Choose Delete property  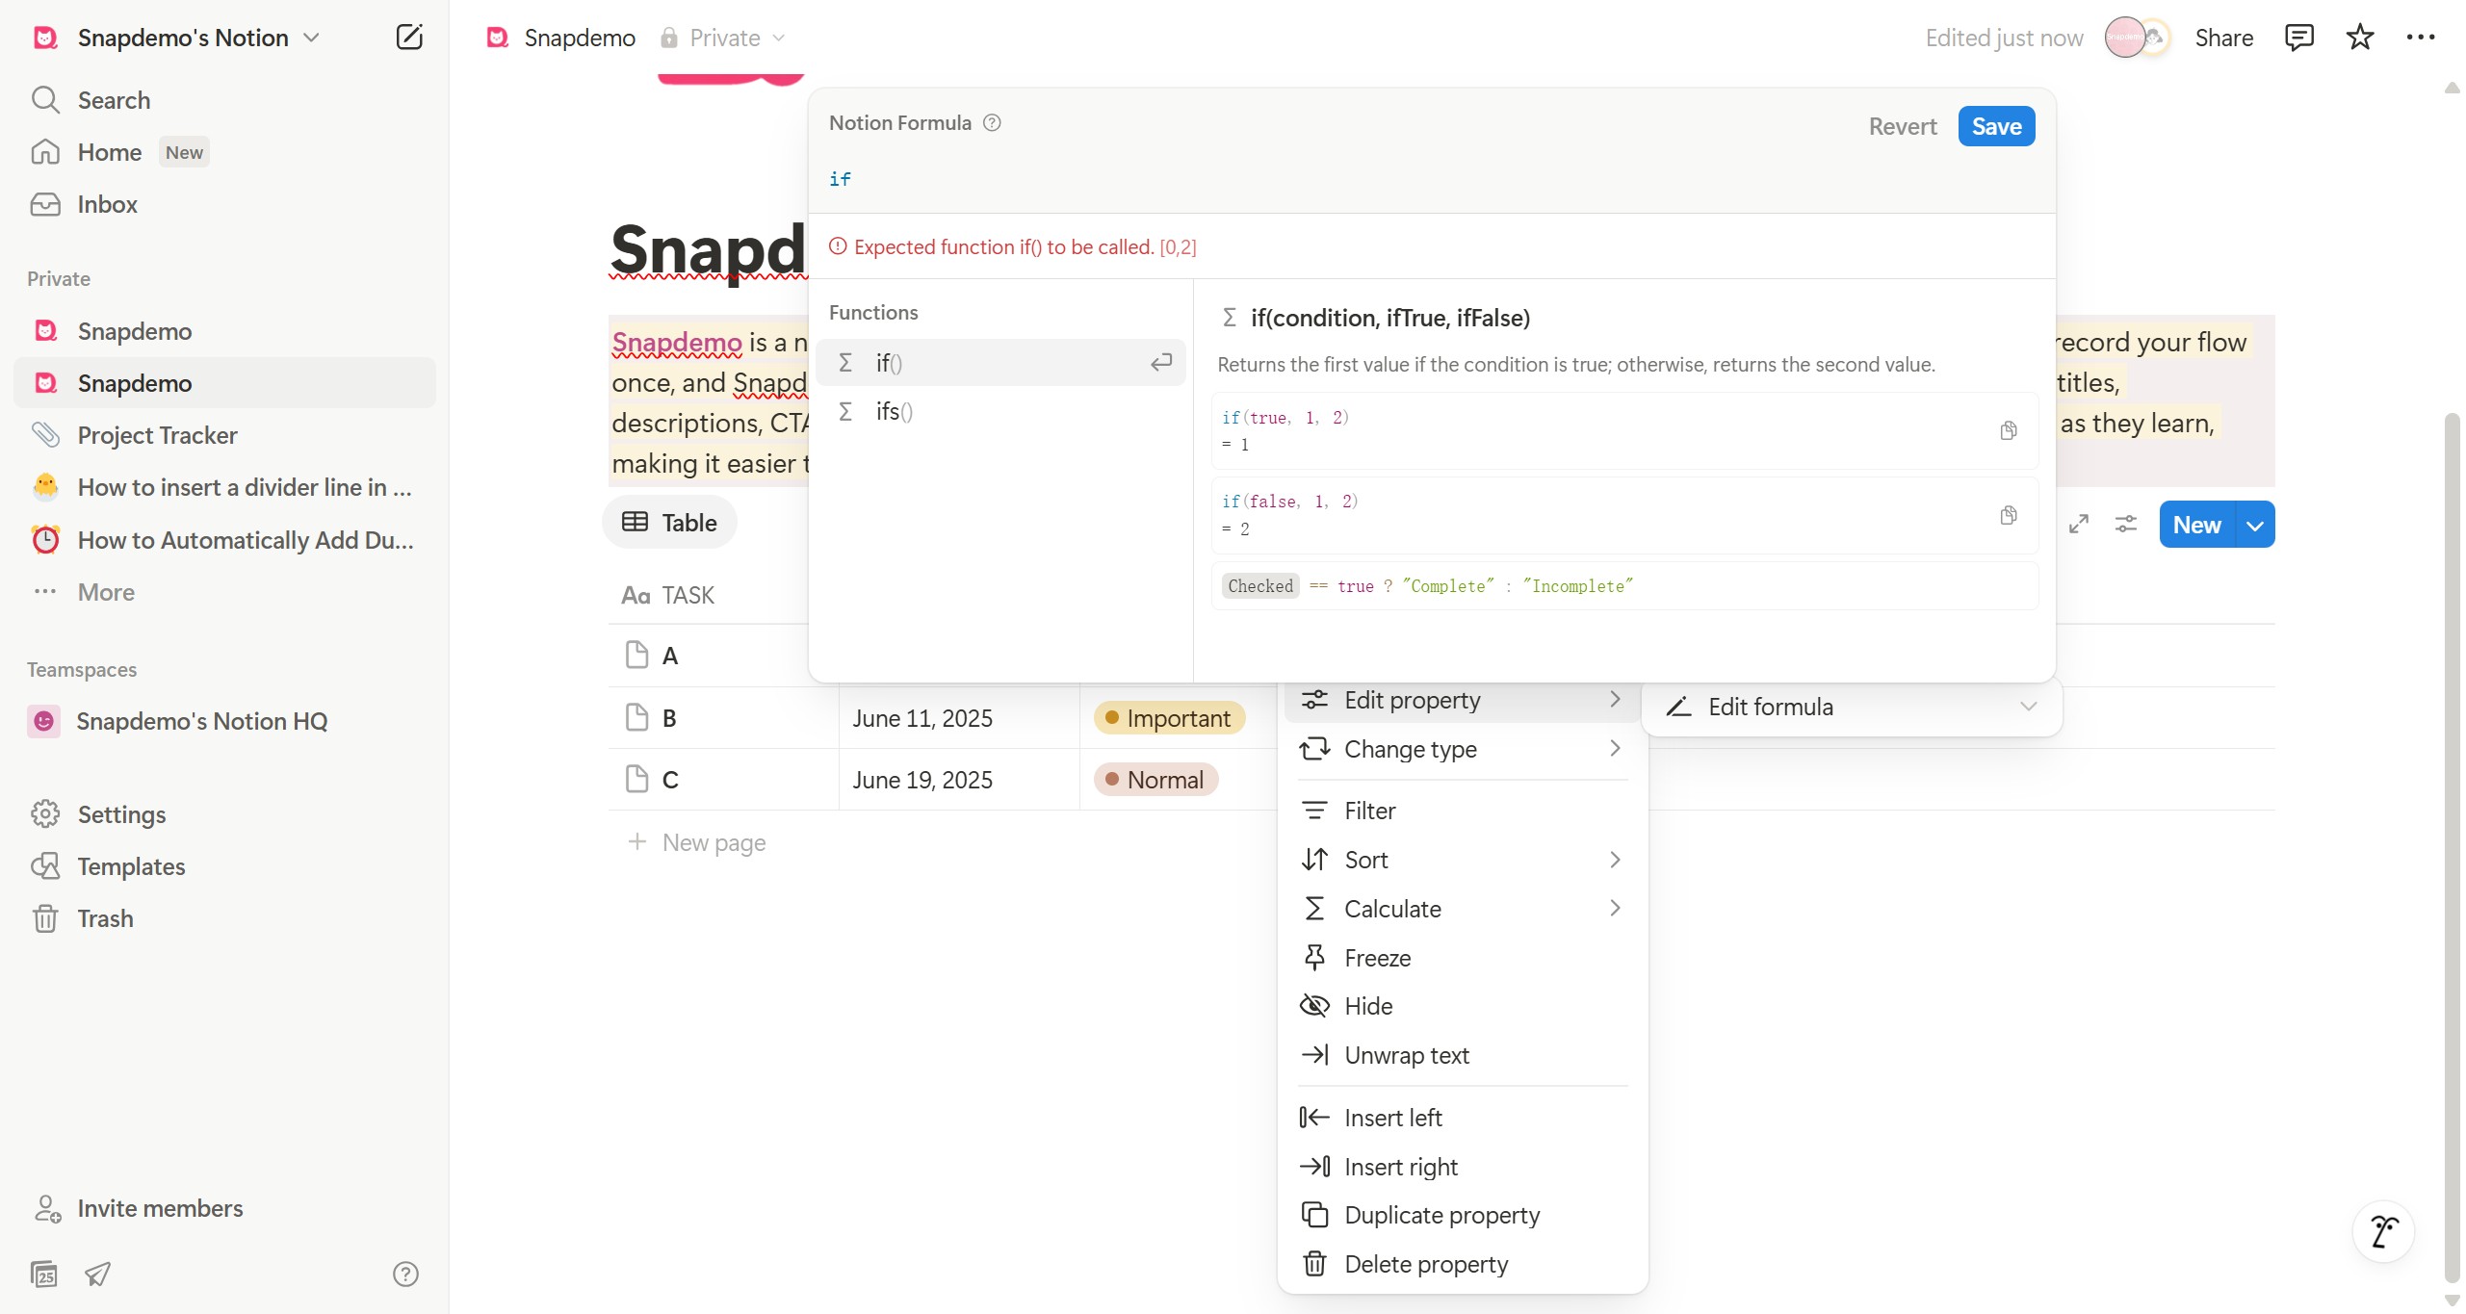[x=1462, y=1264]
